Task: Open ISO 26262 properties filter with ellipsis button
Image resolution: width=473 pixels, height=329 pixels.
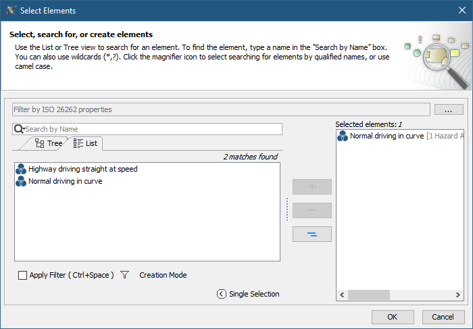Action: pos(448,109)
